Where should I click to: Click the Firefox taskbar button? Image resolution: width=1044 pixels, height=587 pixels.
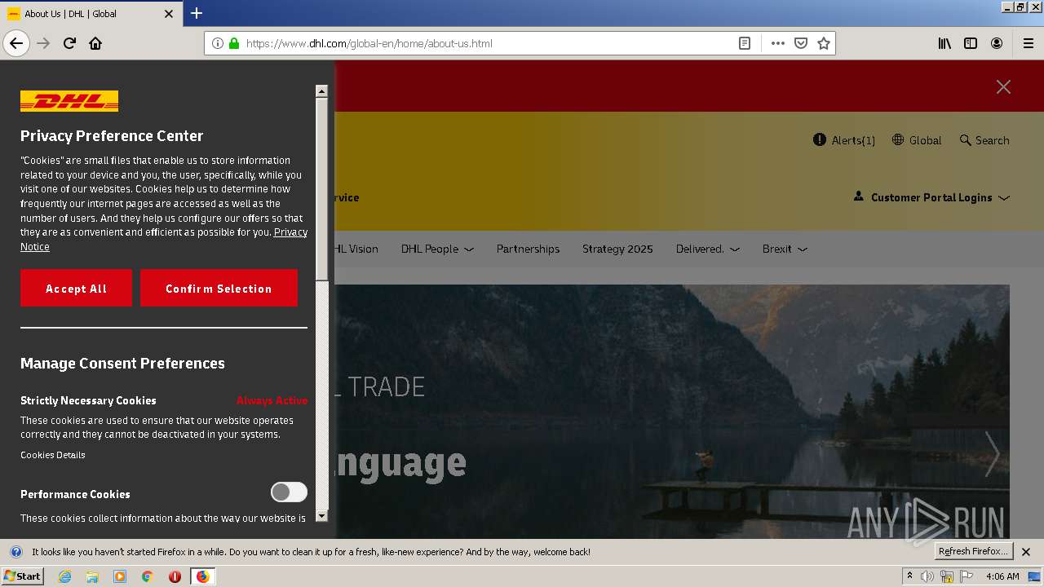[202, 576]
